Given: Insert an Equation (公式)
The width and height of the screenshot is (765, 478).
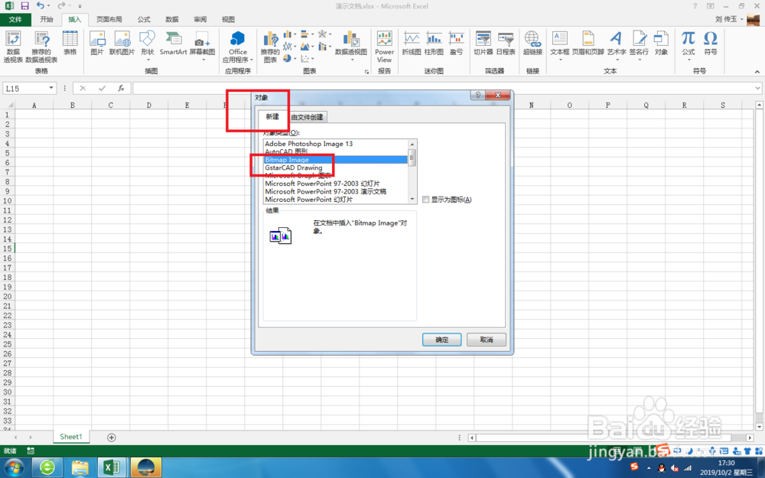Looking at the screenshot, I should 688,45.
